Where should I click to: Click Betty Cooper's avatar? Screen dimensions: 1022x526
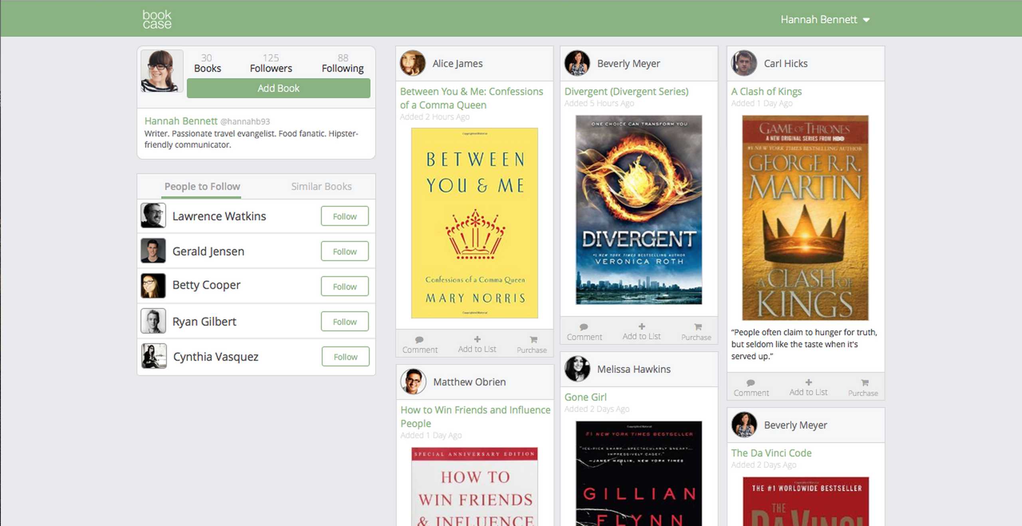[153, 286]
